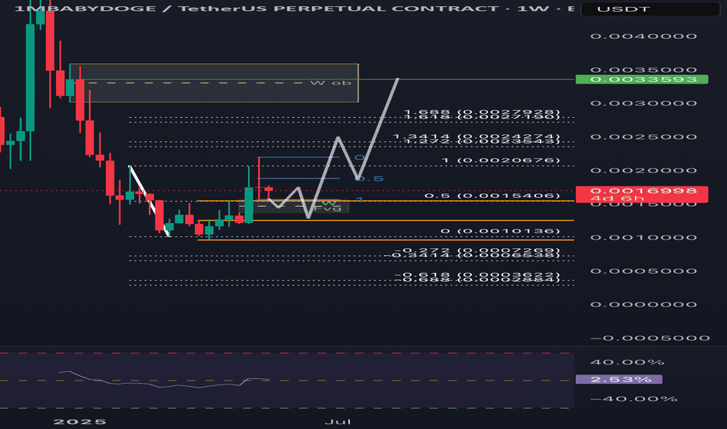
Task: Click the 4d 6h candle countdown
Action: click(x=617, y=198)
